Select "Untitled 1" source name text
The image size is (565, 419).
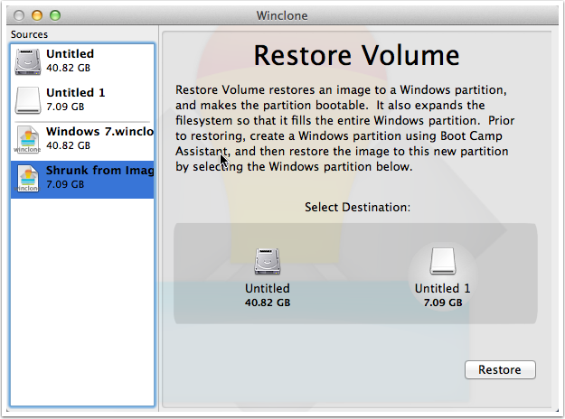coord(76,93)
